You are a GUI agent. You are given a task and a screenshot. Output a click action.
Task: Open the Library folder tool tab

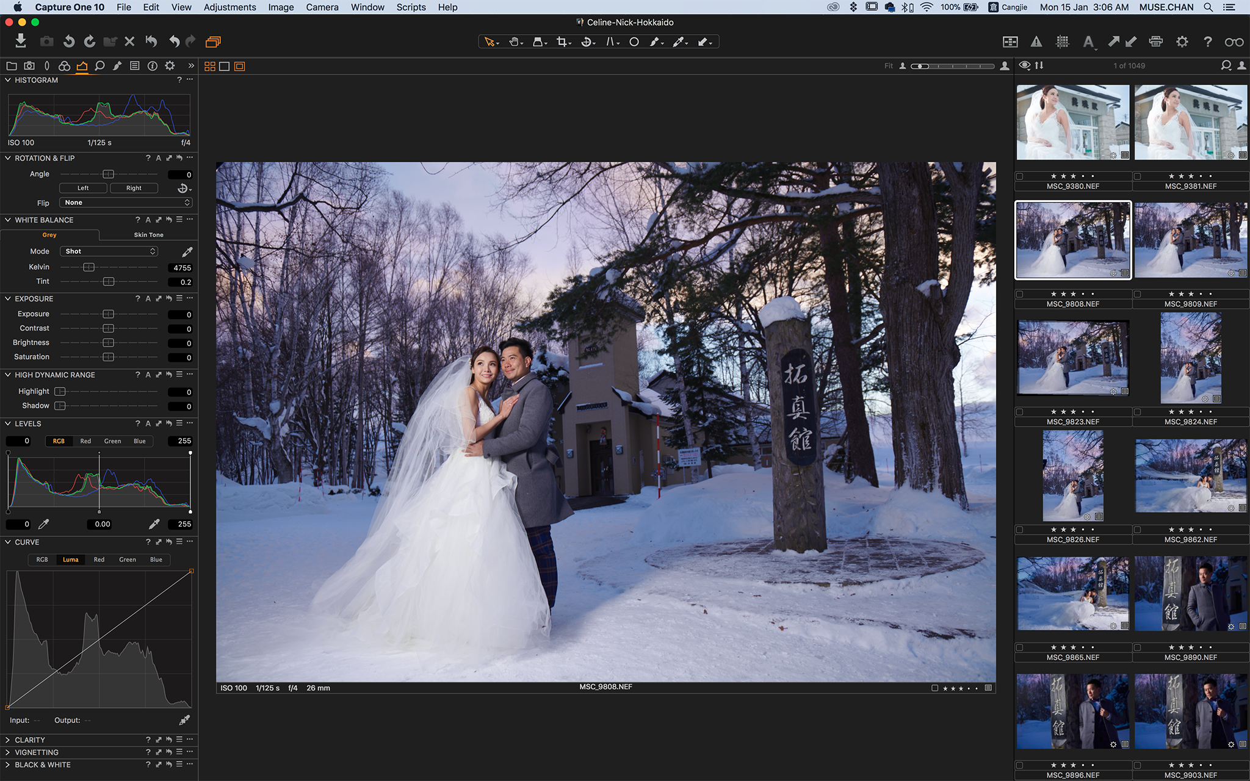pyautogui.click(x=12, y=66)
